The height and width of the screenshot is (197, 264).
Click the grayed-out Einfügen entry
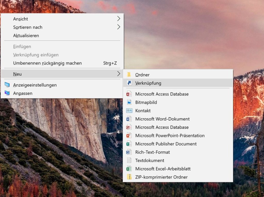click(x=22, y=46)
